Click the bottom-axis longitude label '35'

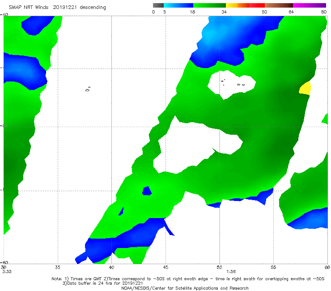tap(57, 267)
